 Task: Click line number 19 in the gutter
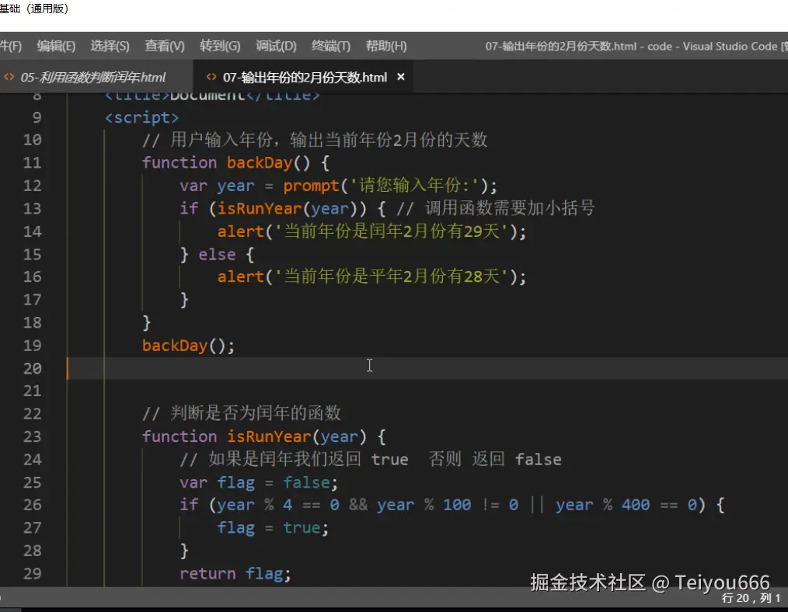point(32,346)
